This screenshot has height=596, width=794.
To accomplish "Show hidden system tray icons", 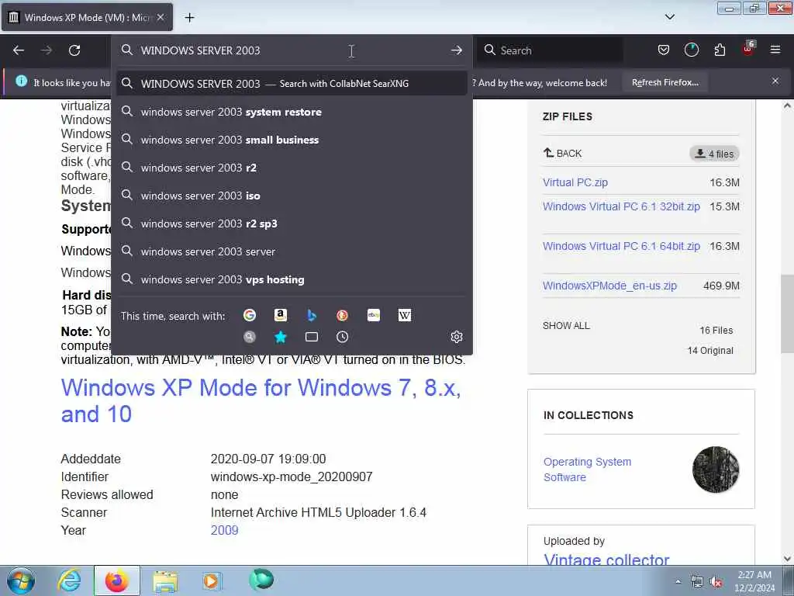I will [678, 582].
